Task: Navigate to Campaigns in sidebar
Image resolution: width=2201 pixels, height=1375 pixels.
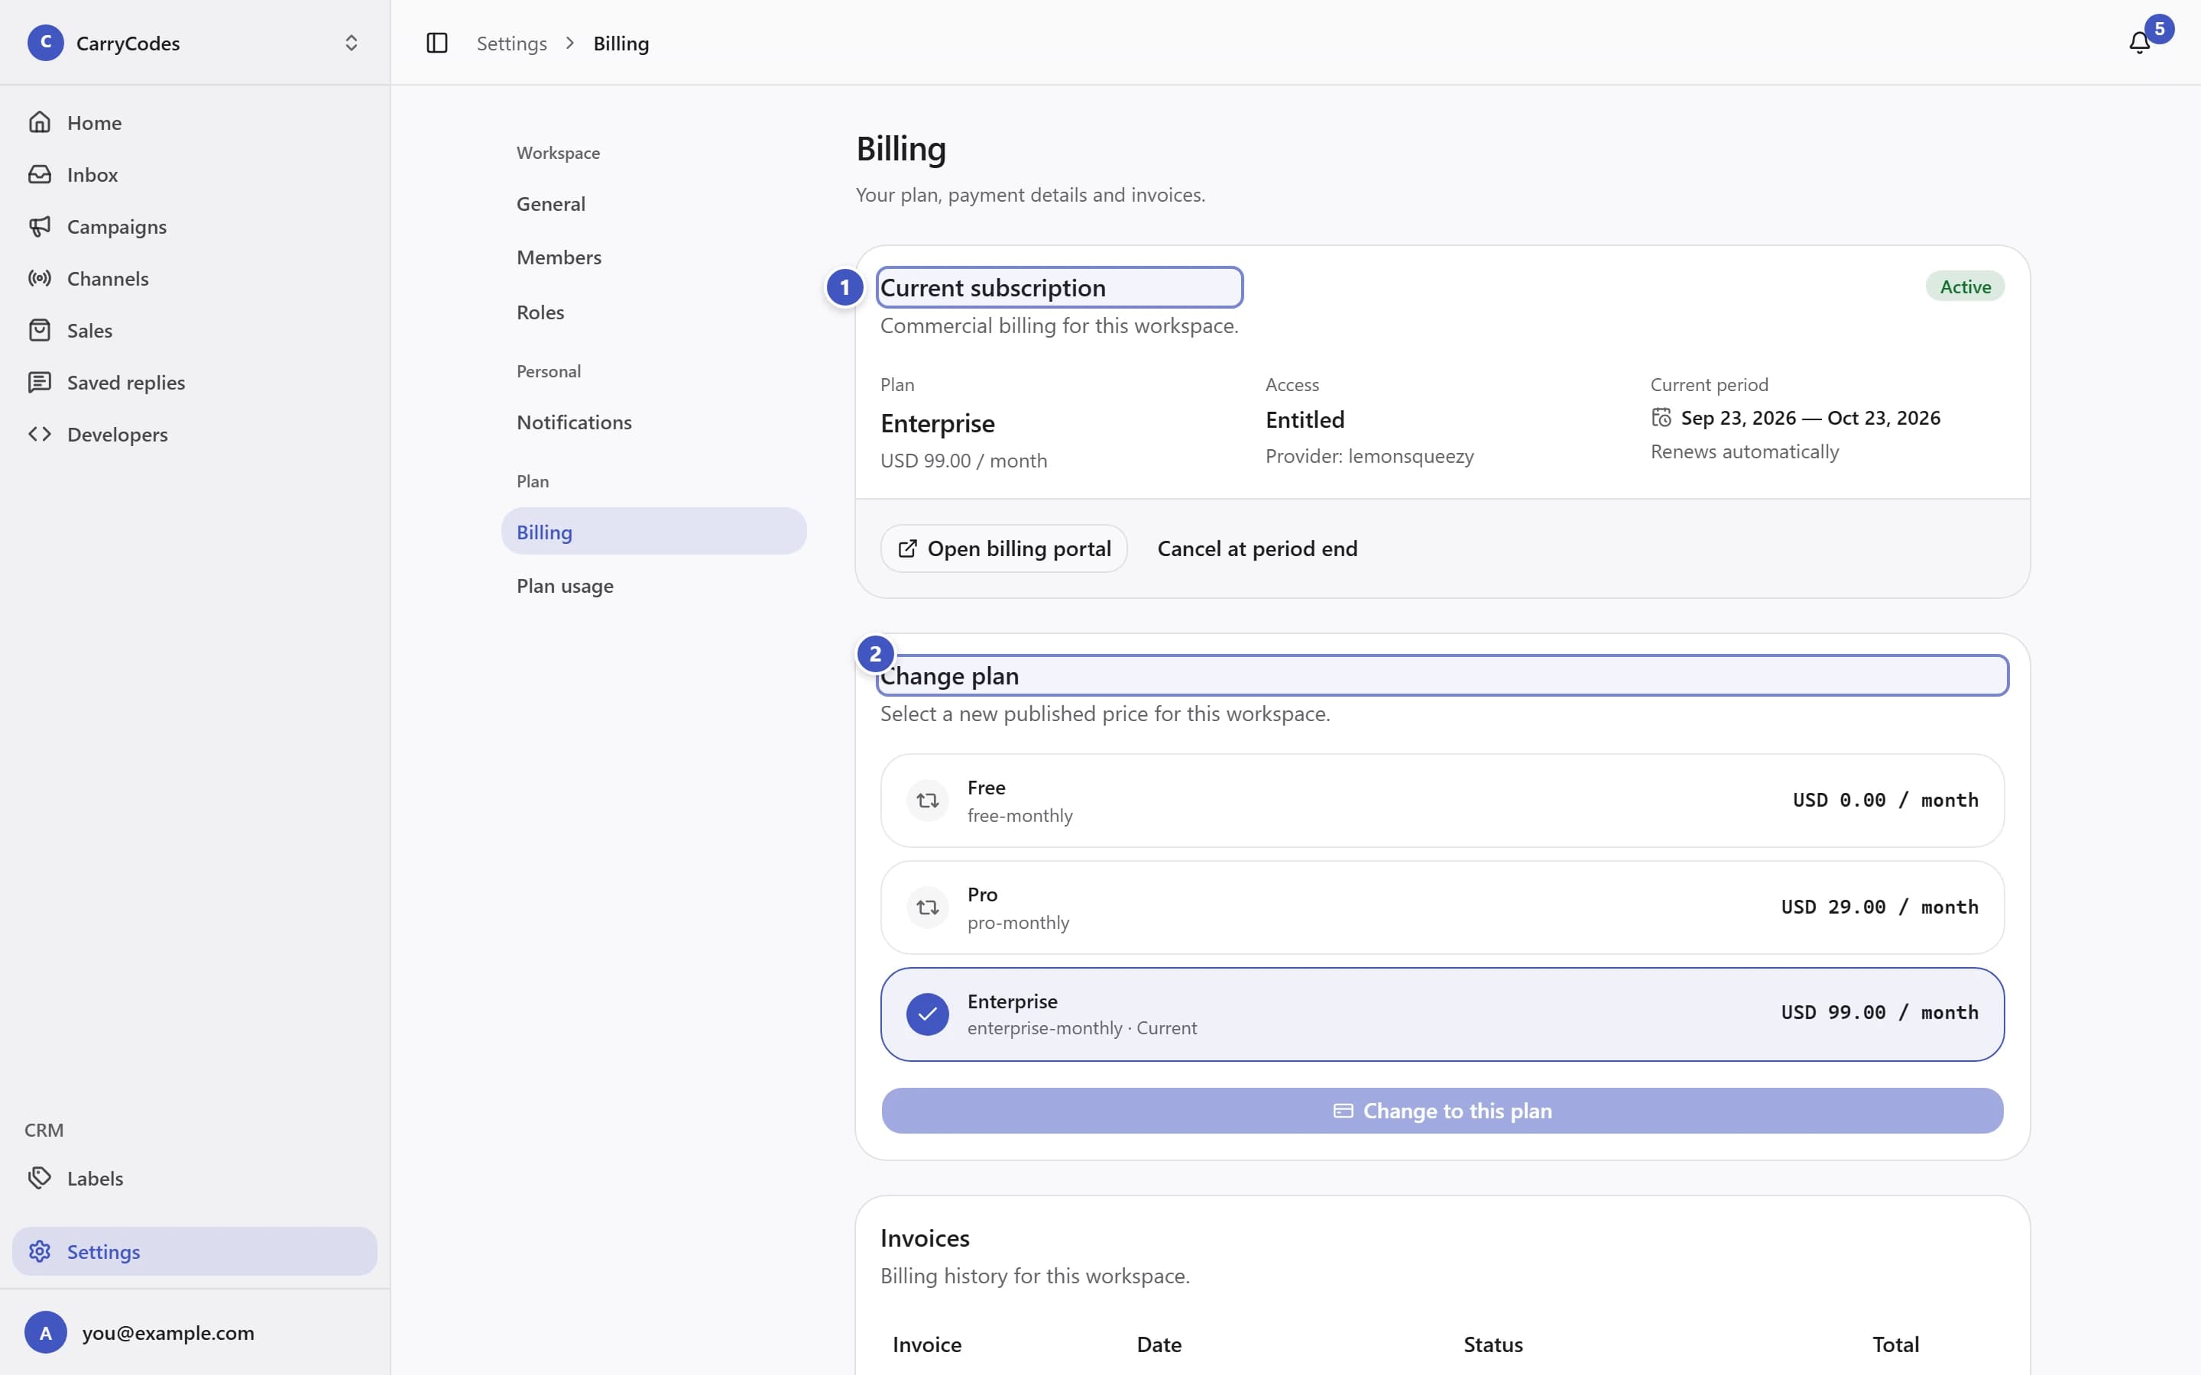Action: (x=195, y=225)
